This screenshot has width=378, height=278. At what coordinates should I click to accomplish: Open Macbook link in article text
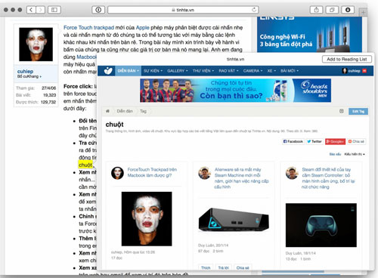pos(86,57)
